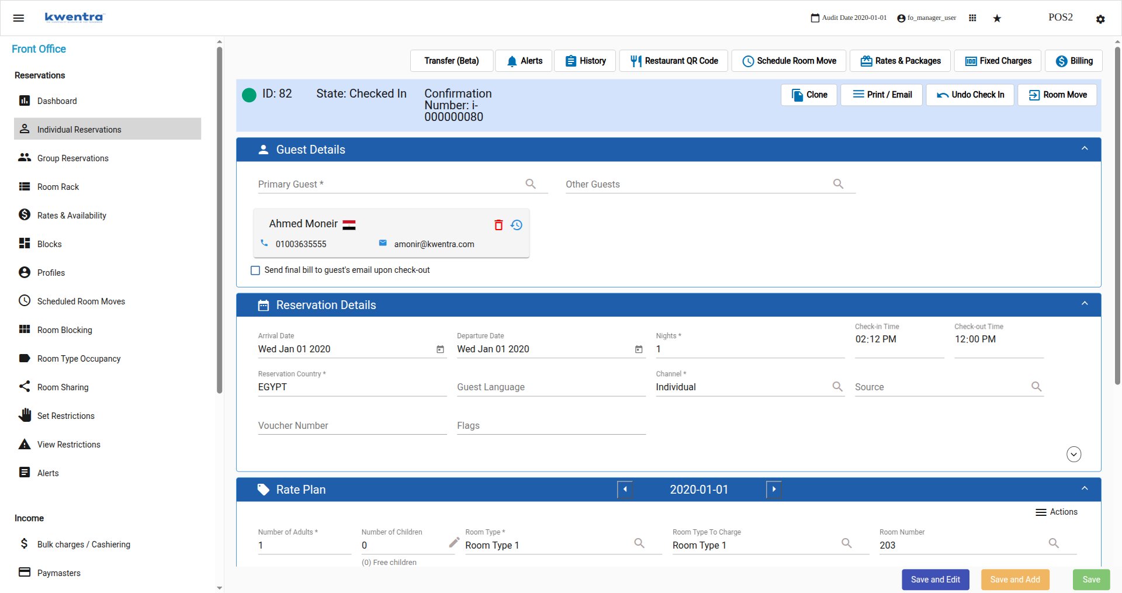Image resolution: width=1122 pixels, height=593 pixels.
Task: Click the kwentra logo
Action: (74, 18)
